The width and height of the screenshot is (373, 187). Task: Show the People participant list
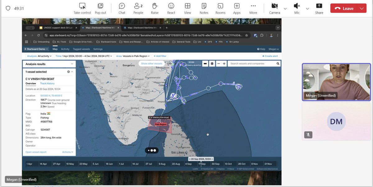click(x=138, y=8)
